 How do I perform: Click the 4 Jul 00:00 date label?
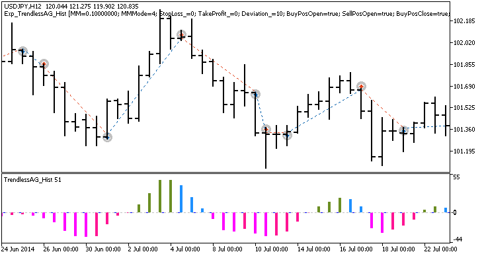tap(185, 249)
